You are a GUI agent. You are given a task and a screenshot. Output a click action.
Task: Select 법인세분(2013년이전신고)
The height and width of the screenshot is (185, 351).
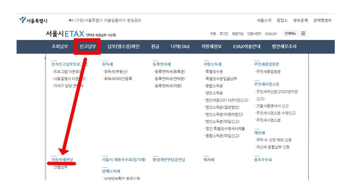pyautogui.click(x=226, y=100)
